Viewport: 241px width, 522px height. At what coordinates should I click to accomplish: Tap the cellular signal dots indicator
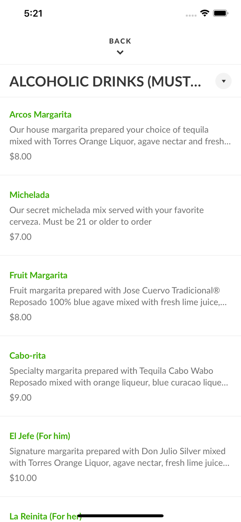[191, 15]
